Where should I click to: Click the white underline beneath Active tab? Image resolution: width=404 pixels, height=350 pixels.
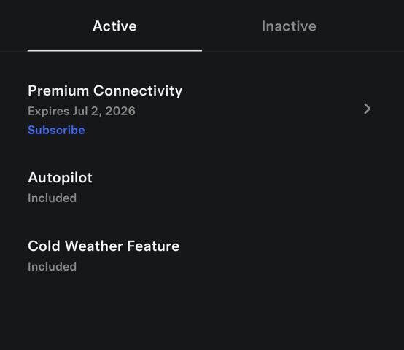tap(114, 50)
